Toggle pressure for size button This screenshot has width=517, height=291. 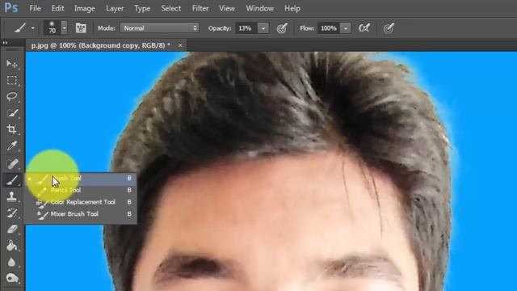pos(389,28)
